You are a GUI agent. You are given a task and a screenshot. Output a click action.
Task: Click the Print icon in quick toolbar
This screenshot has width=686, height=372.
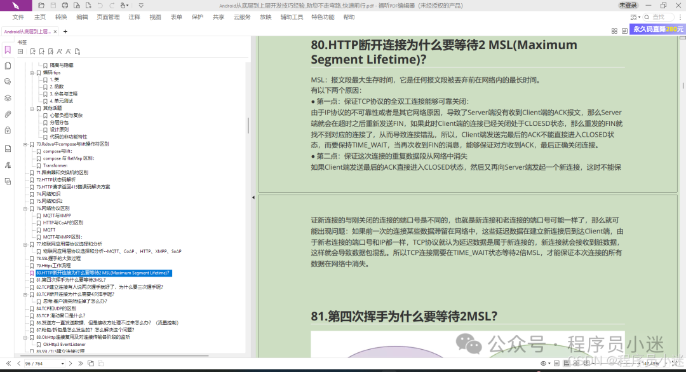pyautogui.click(x=65, y=6)
